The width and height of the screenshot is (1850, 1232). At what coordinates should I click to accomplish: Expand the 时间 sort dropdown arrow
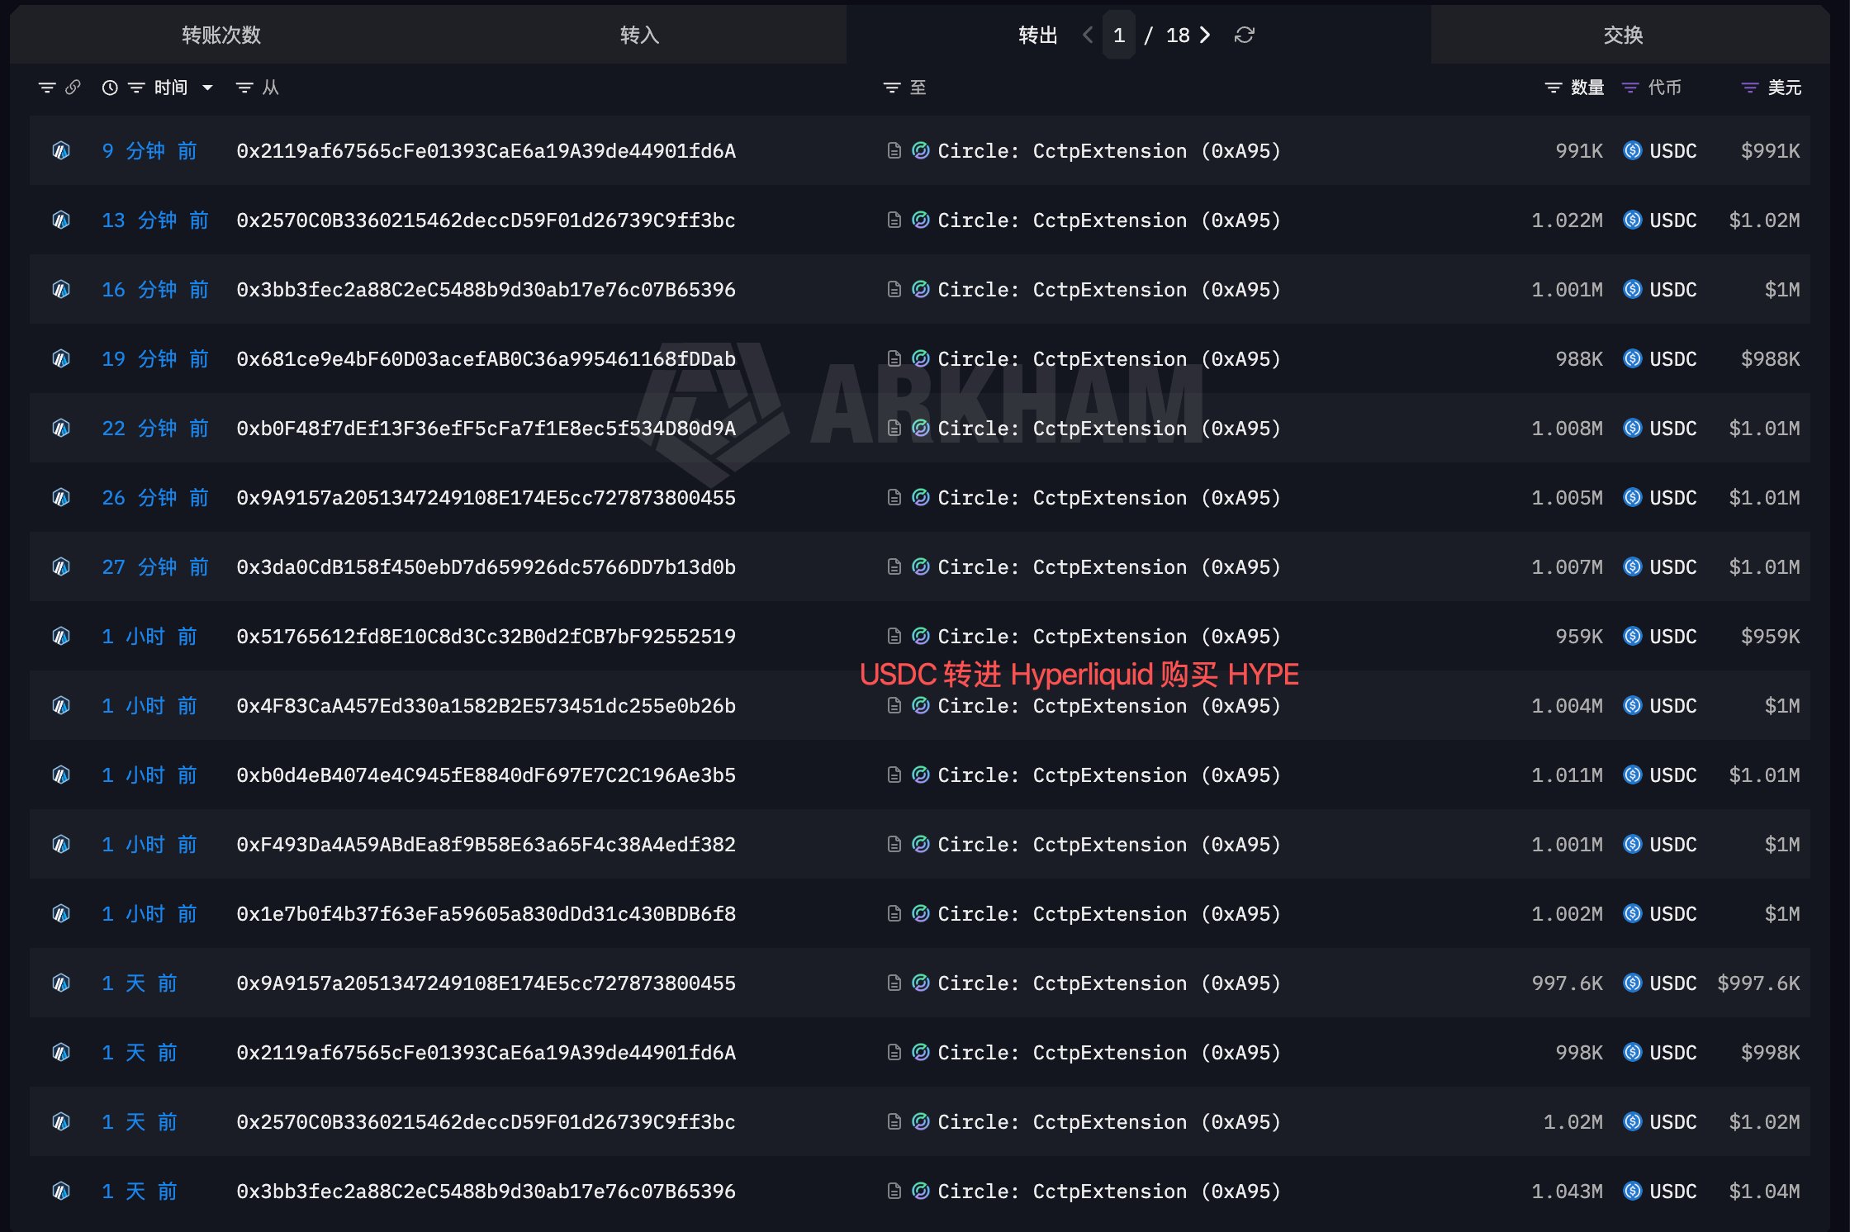click(x=207, y=88)
